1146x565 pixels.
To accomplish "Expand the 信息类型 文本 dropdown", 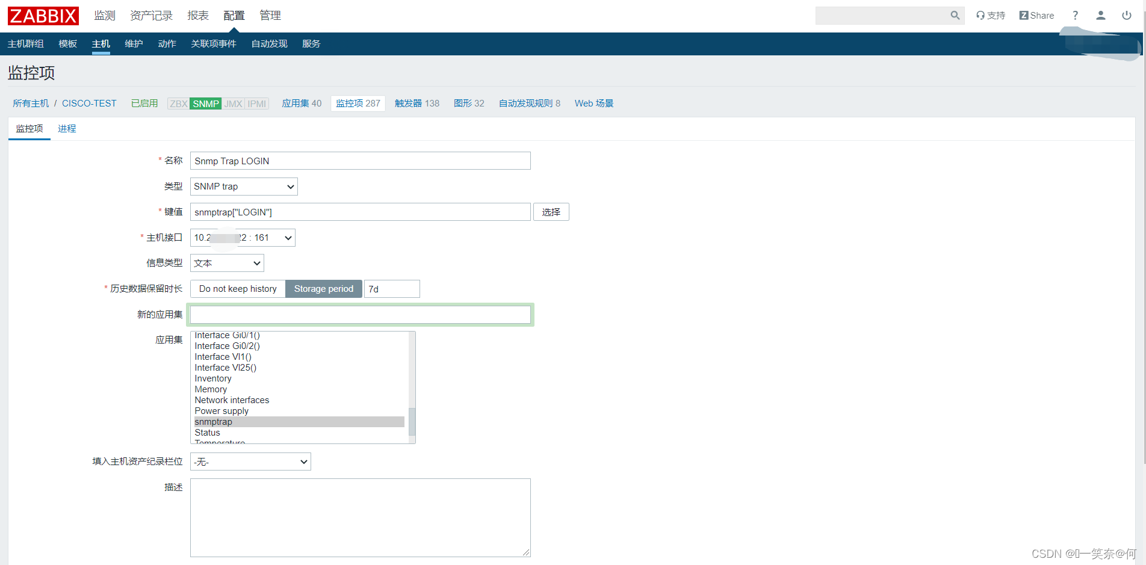I will click(x=227, y=263).
